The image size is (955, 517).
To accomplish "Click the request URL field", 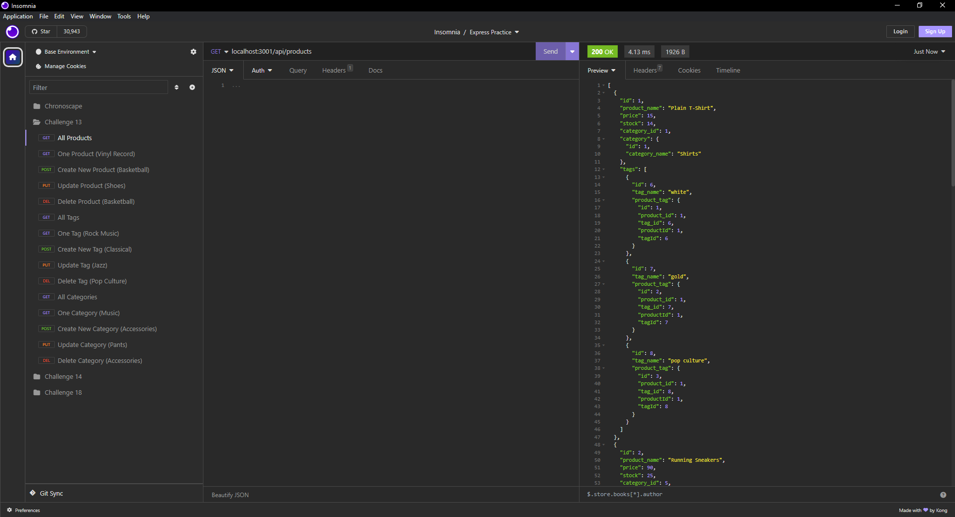I will pyautogui.click(x=382, y=52).
